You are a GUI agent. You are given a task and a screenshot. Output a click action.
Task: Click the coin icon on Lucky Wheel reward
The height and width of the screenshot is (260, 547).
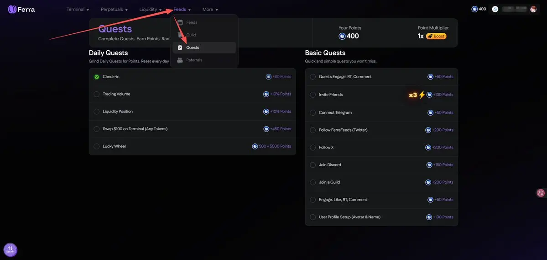coord(255,146)
